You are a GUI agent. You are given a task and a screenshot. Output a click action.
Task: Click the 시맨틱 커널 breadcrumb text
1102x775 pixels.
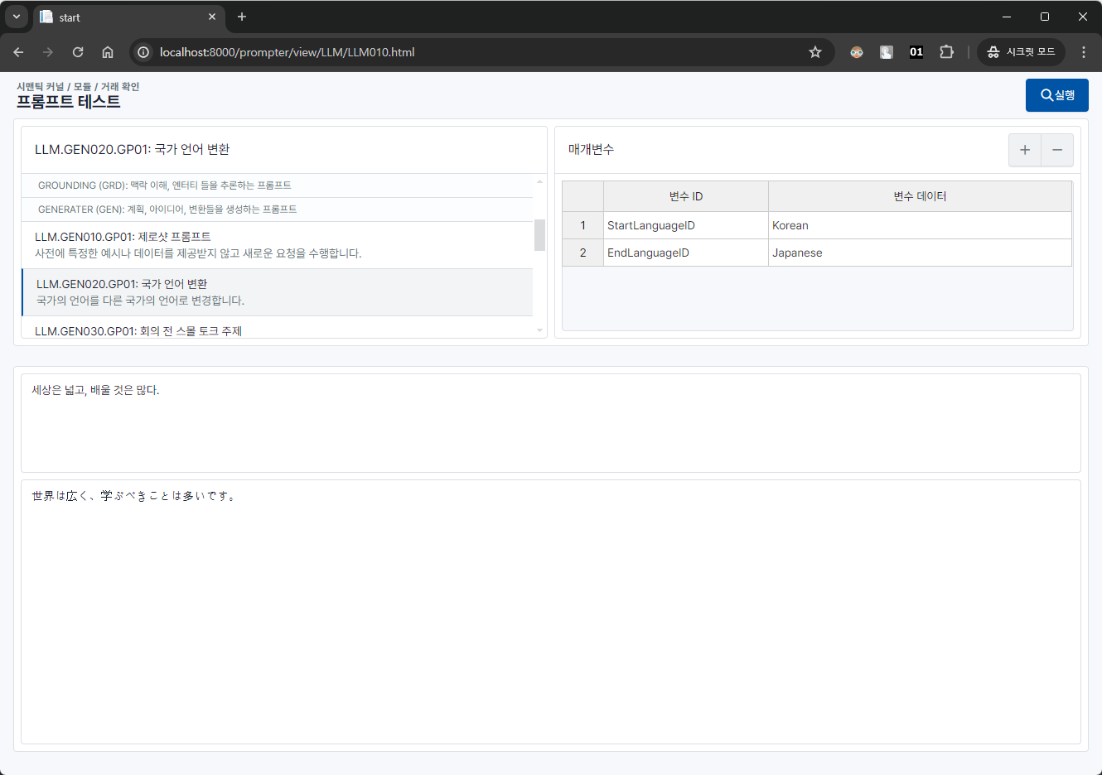(41, 86)
